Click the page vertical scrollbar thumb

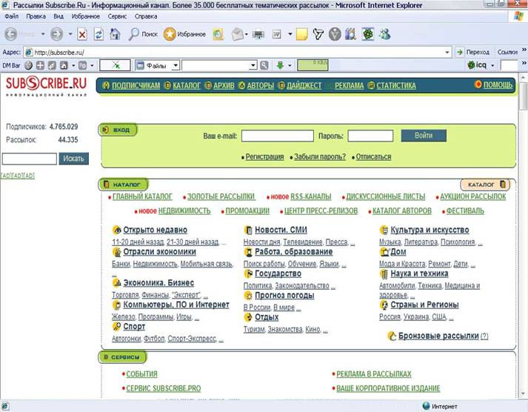click(523, 96)
